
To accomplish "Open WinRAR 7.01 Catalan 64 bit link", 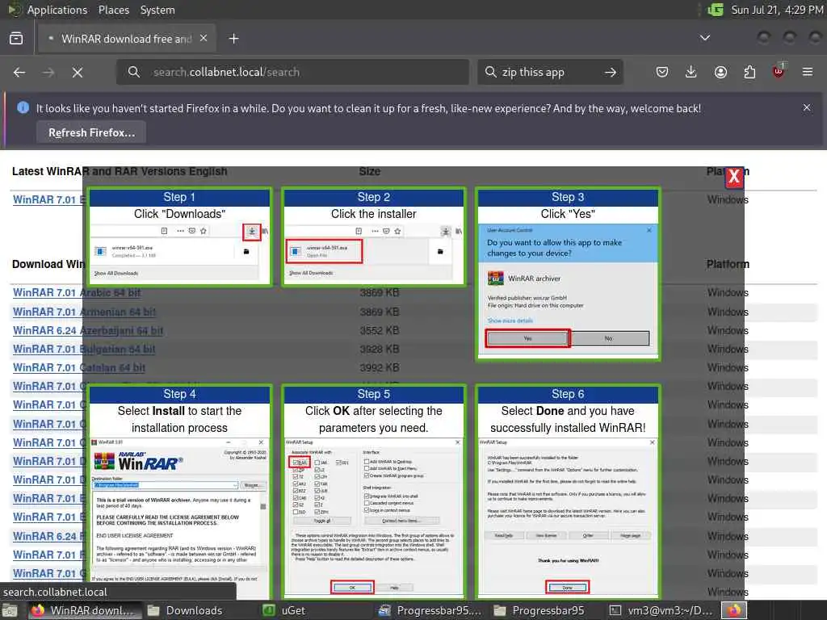I will 78,367.
